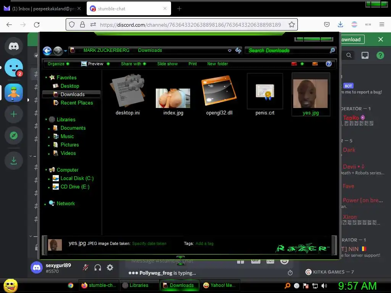Toggle Discord headphones deafen
Image resolution: width=391 pixels, height=293 pixels.
pyautogui.click(x=98, y=267)
